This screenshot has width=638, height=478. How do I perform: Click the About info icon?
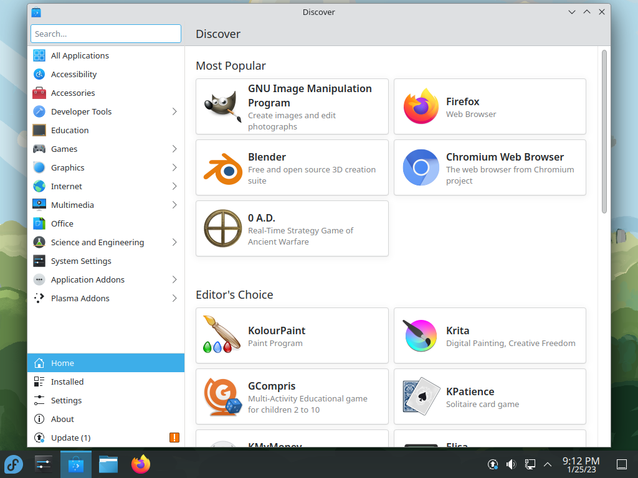tap(39, 419)
